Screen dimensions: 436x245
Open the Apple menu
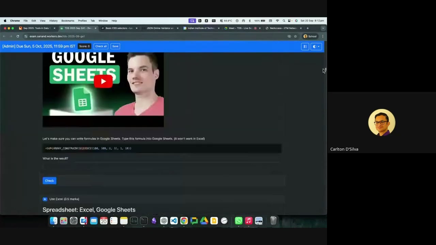[x=5, y=21]
